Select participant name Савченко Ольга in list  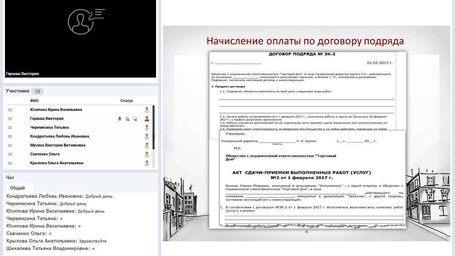tap(45, 154)
